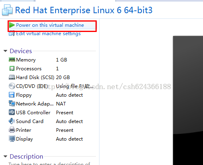This screenshot has height=165, width=203.
Task: Select the Floppy disk icon
Action: click(x=12, y=95)
